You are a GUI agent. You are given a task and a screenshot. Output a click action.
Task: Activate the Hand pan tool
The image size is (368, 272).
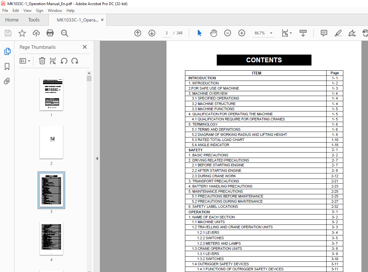(214, 33)
